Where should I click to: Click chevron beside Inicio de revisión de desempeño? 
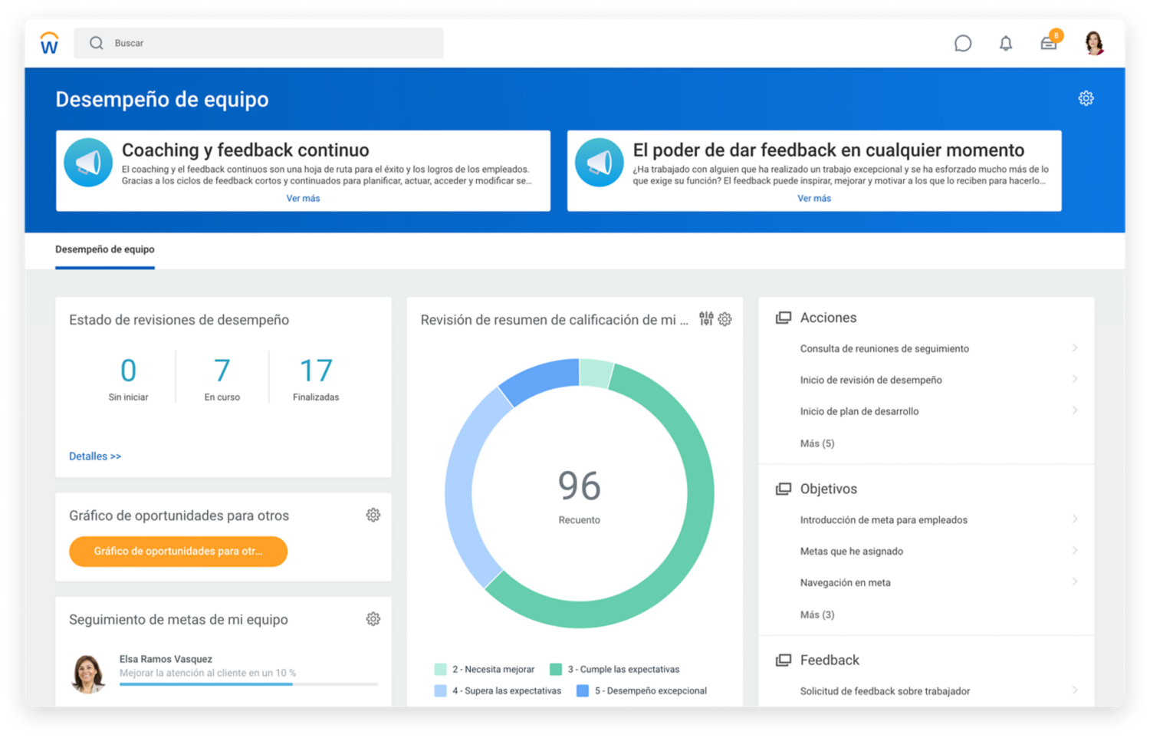pos(1075,379)
